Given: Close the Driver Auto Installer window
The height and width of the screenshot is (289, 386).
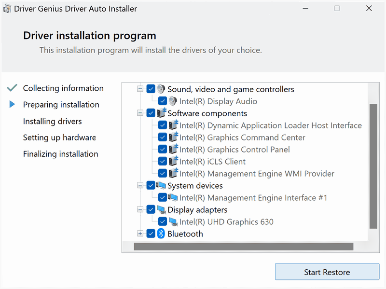Looking at the screenshot, I should click(x=369, y=8).
